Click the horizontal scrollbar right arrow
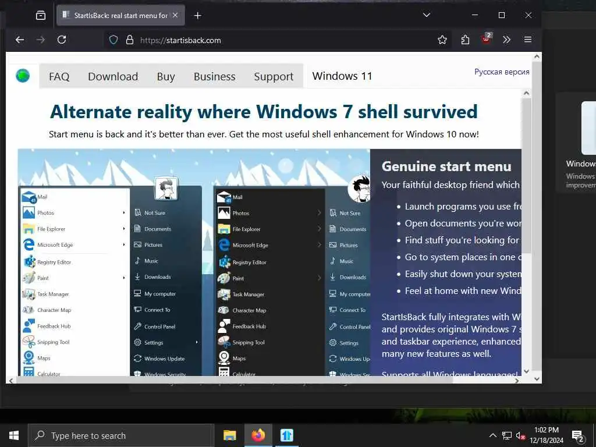The height and width of the screenshot is (447, 596). coord(517,381)
